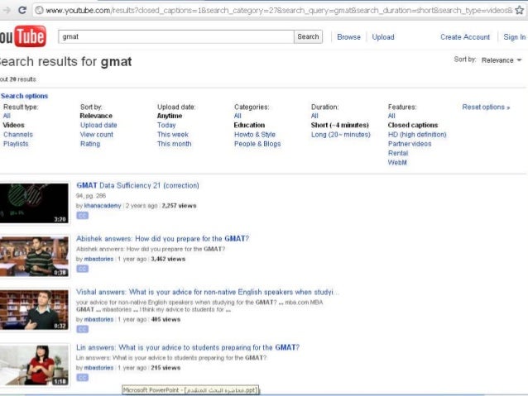The height and width of the screenshot is (396, 528).
Task: Select All under Categories
Action: 238,116
